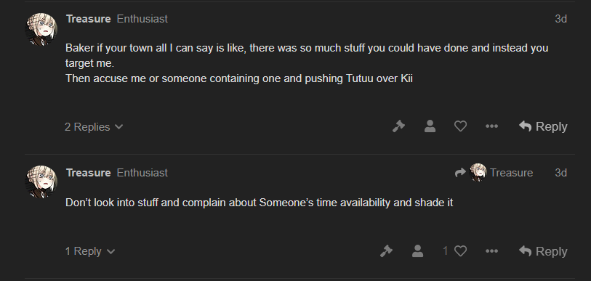Click the person icon on the second post
Screen dimensions: 591x281
click(x=417, y=251)
